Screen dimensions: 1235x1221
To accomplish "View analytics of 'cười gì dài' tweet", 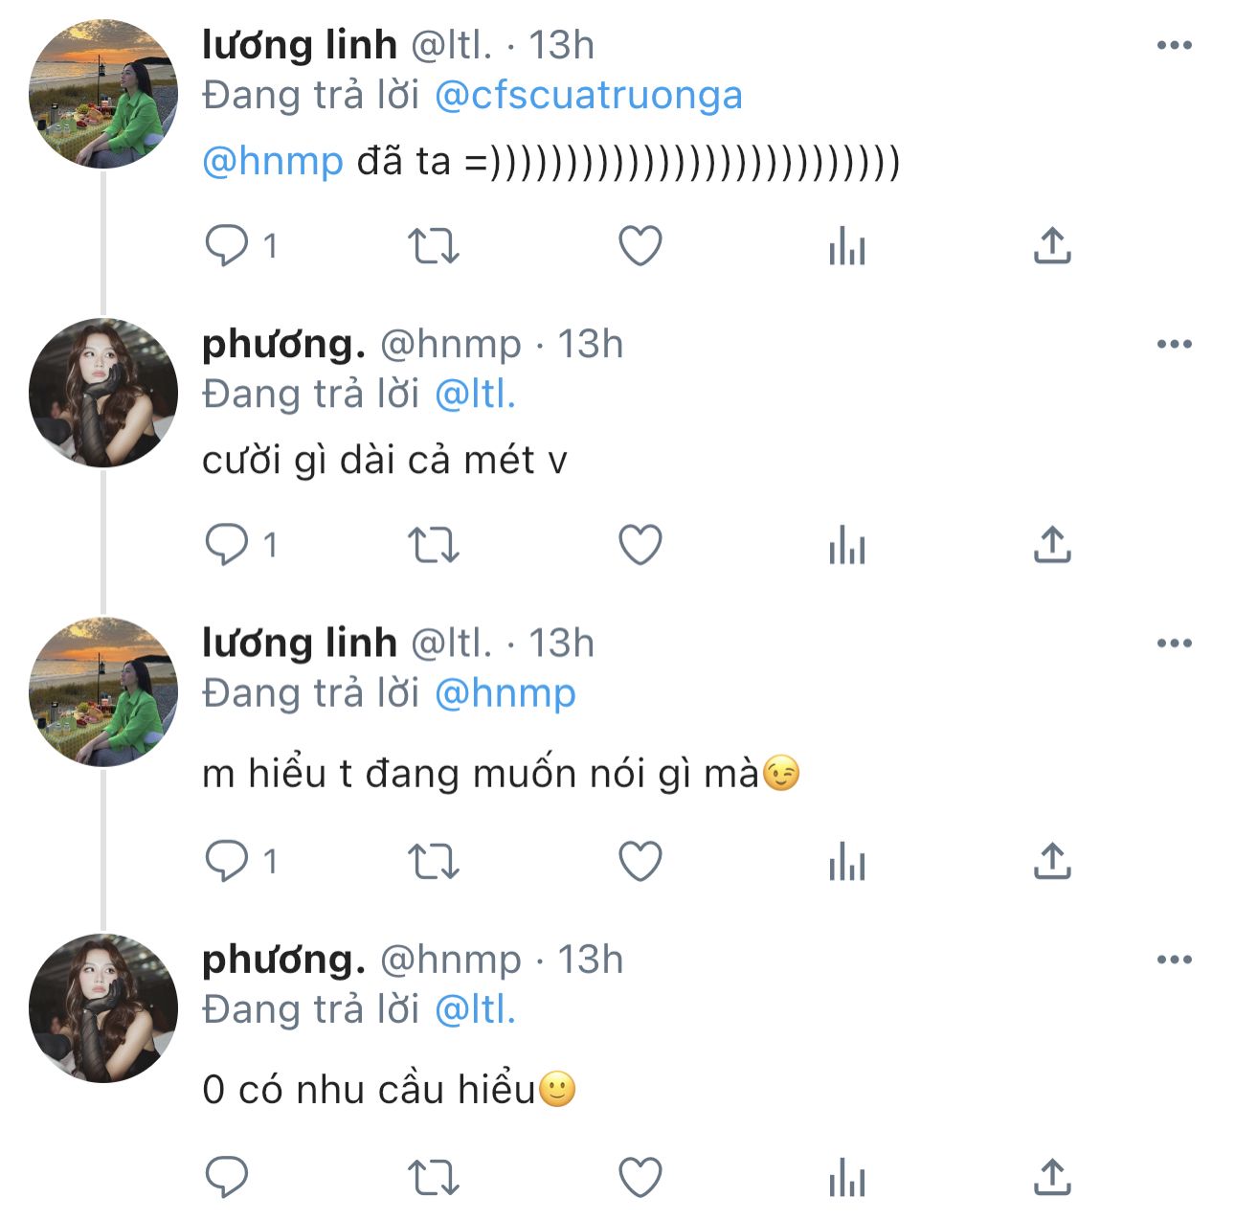I will 846,545.
